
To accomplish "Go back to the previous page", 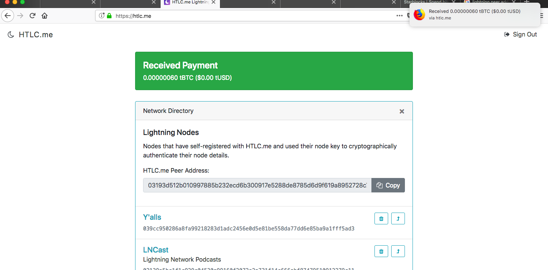I will click(x=8, y=16).
